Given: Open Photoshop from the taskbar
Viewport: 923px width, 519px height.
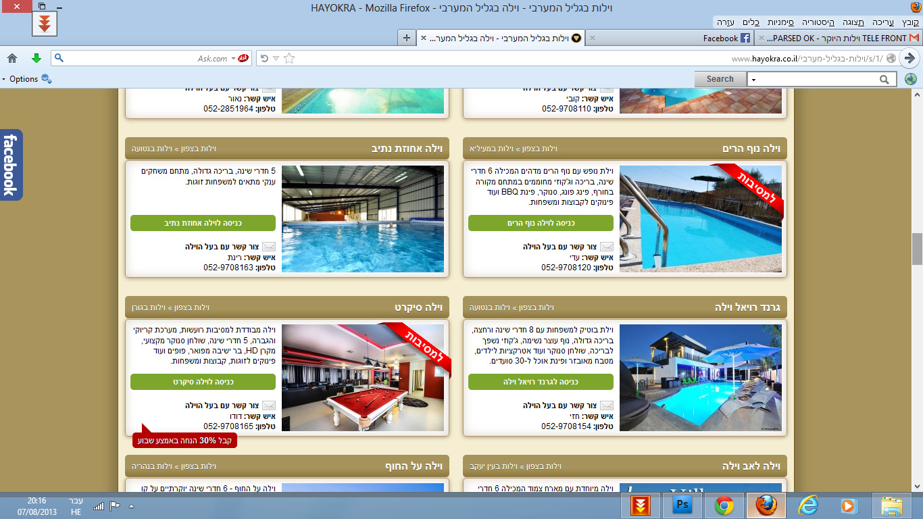Looking at the screenshot, I should point(682,505).
